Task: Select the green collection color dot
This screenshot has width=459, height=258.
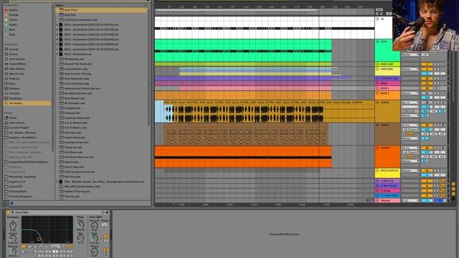Action: click(6, 25)
